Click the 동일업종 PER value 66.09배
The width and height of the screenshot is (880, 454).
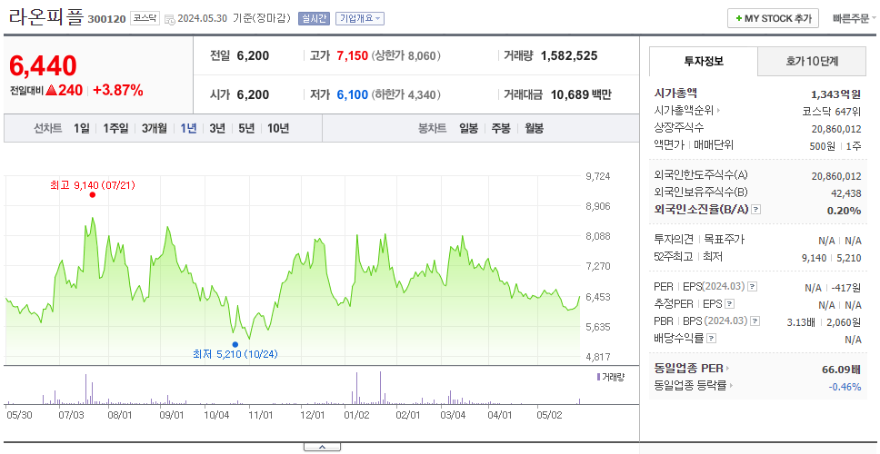point(841,370)
